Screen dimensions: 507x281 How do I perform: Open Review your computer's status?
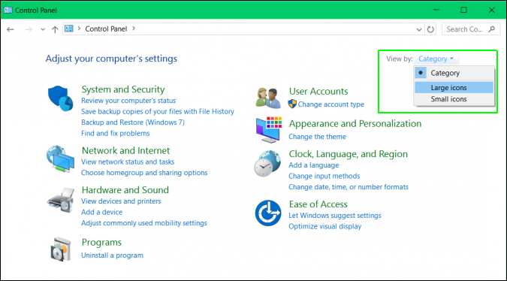click(128, 101)
